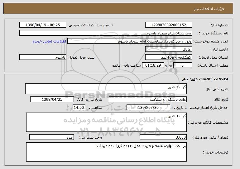Image resolution: width=240 pixels, height=169 pixels.
Task: Click the announcement date field 1398/04/19 - 08:25
Action: [43, 25]
